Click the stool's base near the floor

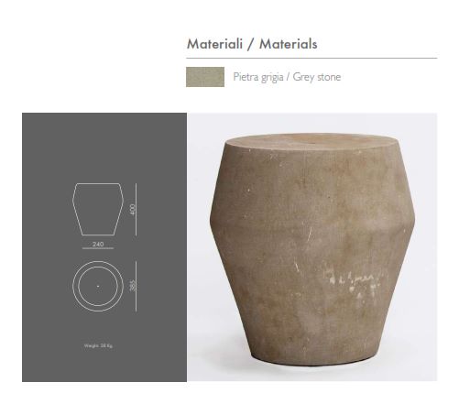coord(311,360)
